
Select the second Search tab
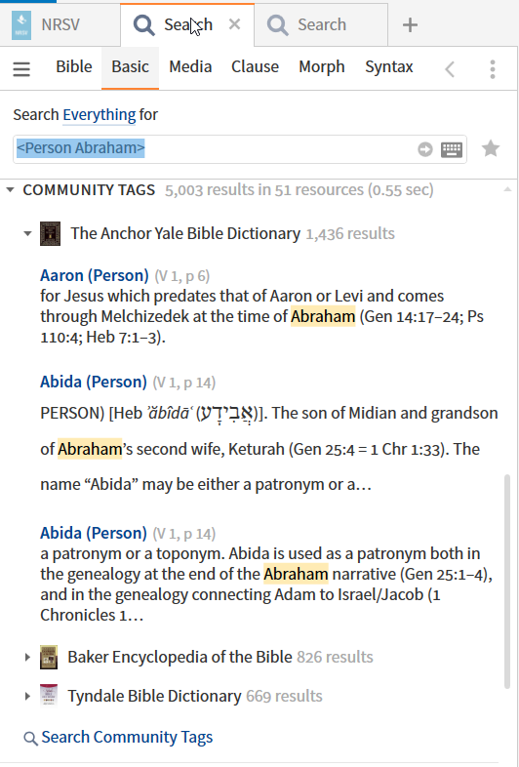321,25
